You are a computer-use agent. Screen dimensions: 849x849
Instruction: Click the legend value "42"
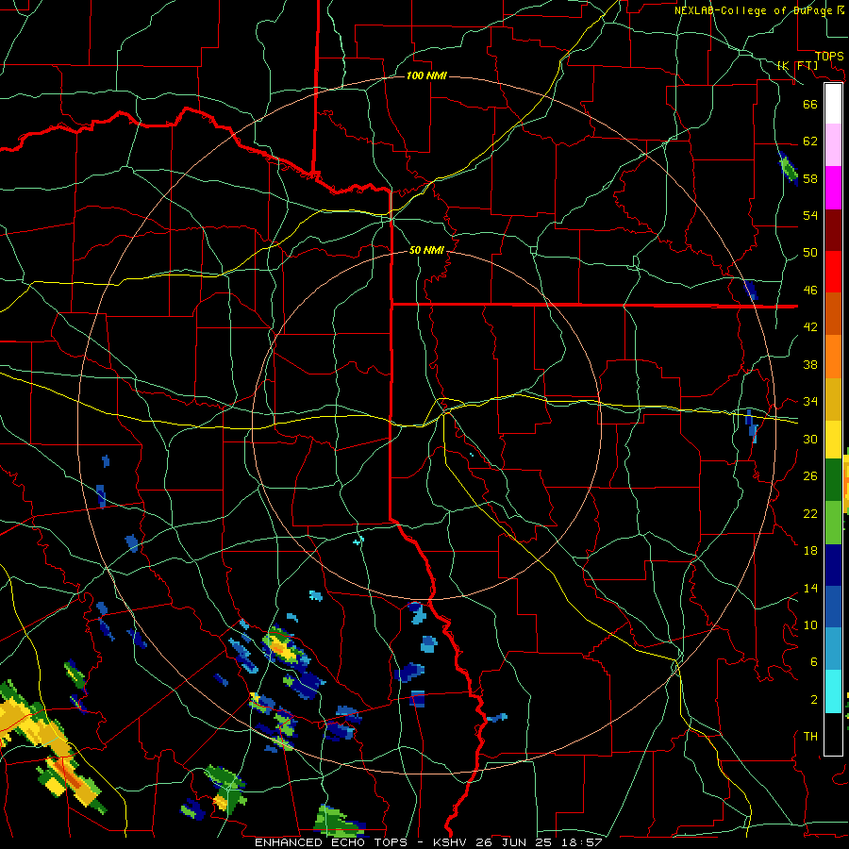tap(810, 327)
